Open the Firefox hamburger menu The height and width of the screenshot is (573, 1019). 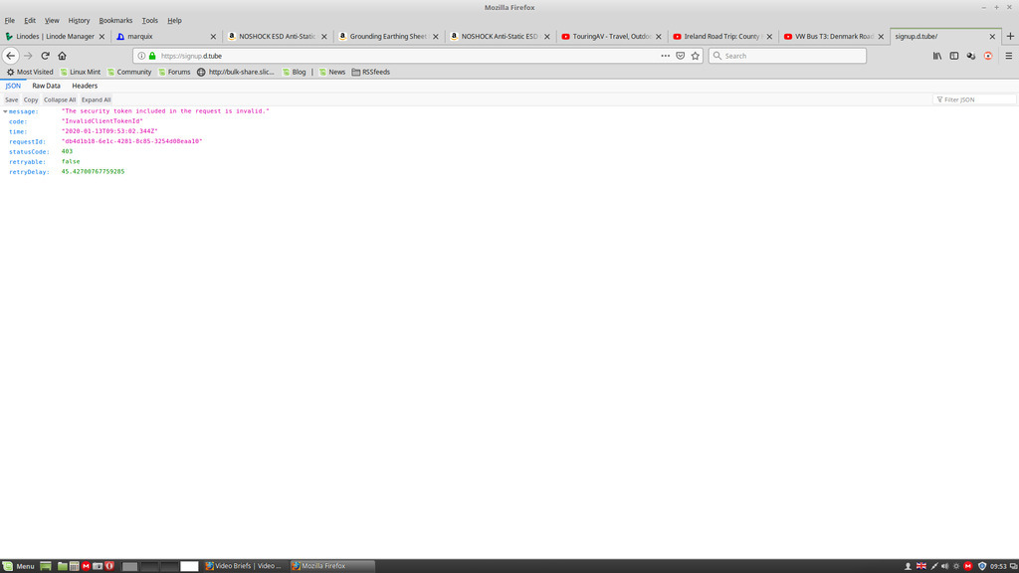point(1008,56)
